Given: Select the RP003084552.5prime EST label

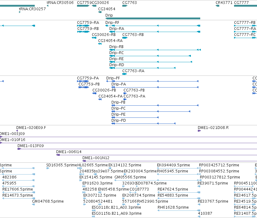Looking at the screenshot, I should click(x=219, y=171).
